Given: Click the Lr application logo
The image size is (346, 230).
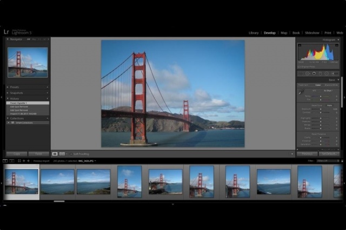Looking at the screenshot, I should (x=6, y=32).
